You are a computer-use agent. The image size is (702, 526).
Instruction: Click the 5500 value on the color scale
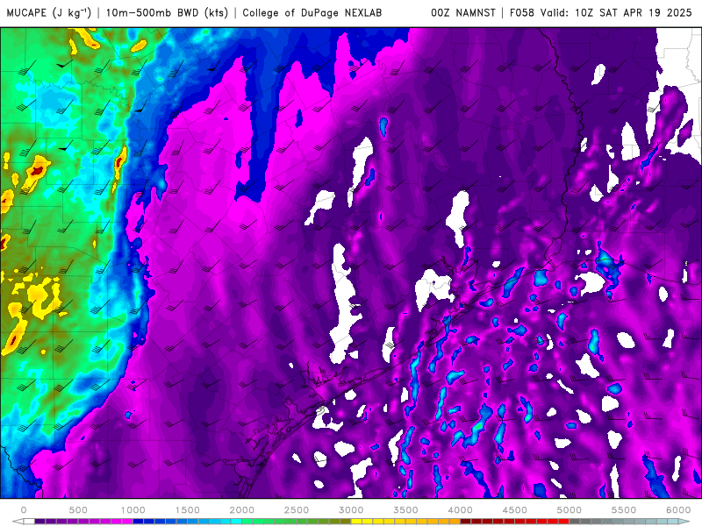click(624, 510)
